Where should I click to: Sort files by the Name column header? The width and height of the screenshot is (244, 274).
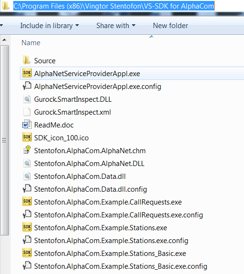(31, 43)
